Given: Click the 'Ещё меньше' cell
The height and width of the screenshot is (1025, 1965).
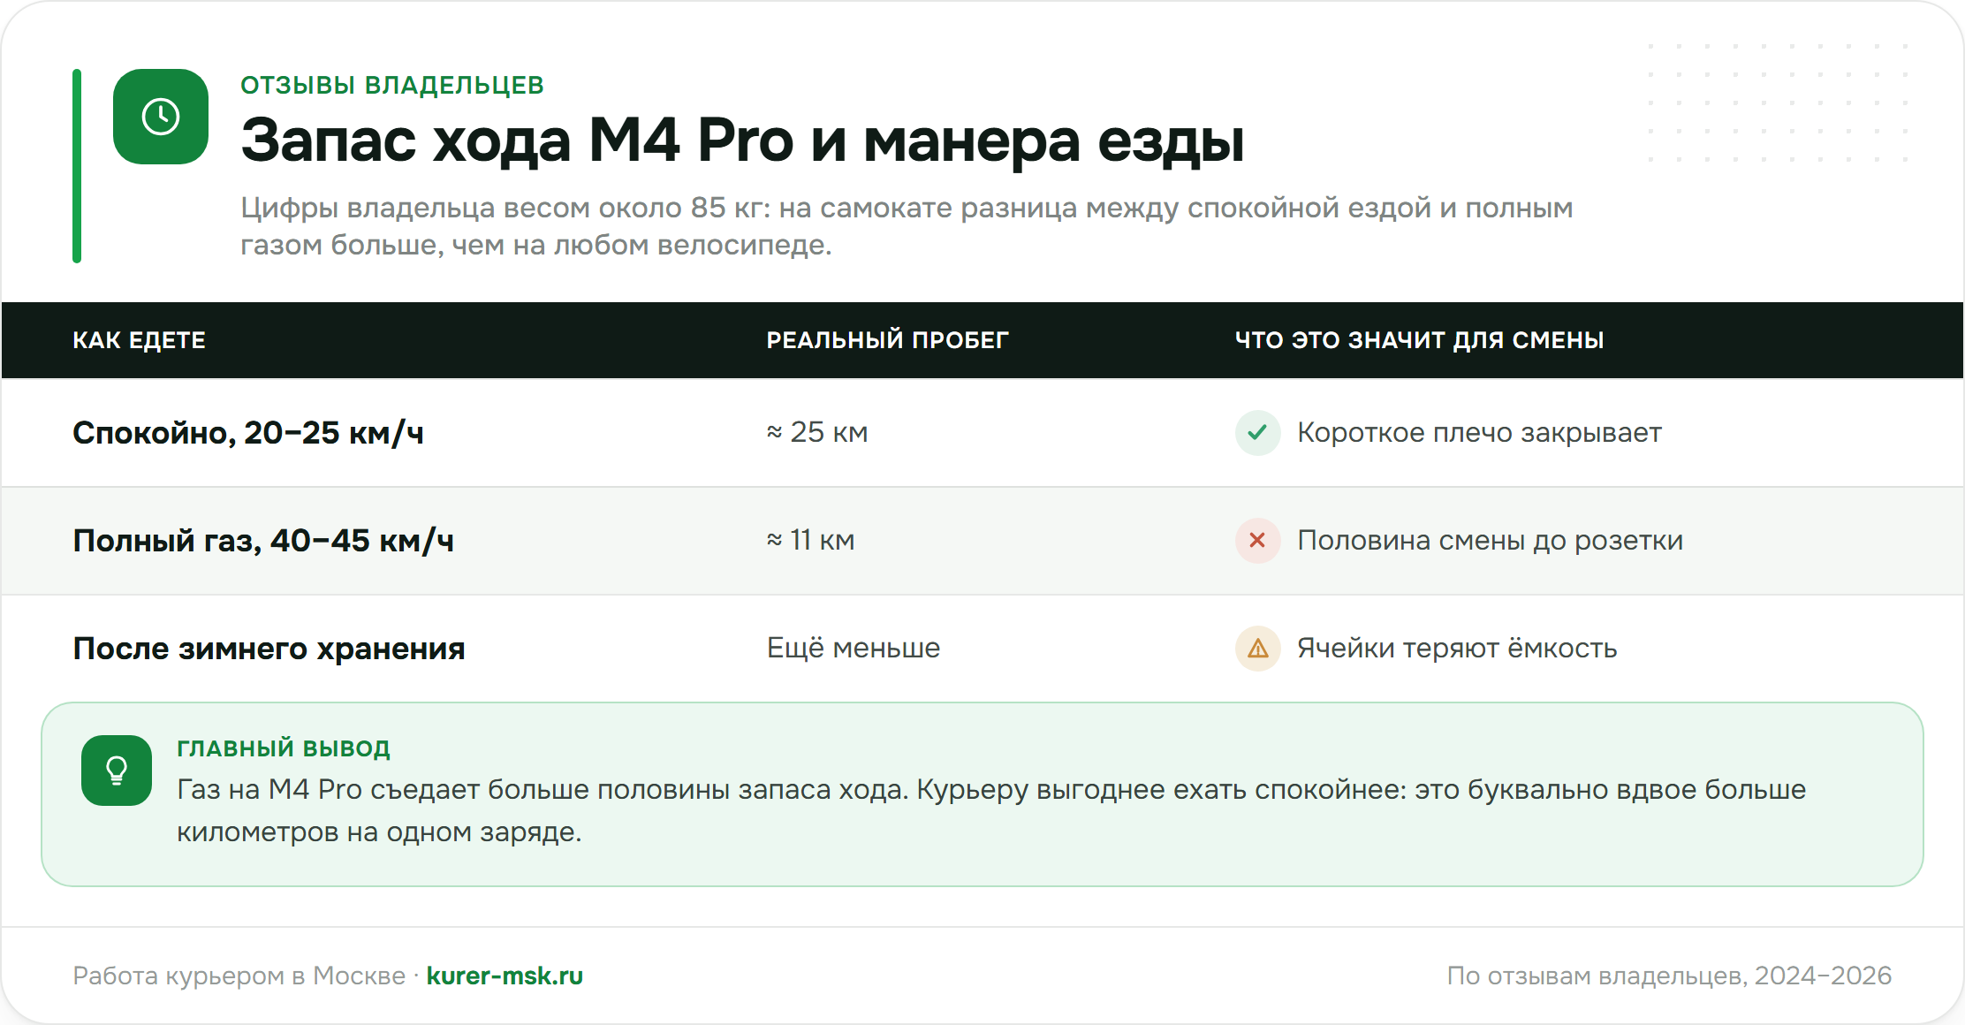Looking at the screenshot, I should pyautogui.click(x=854, y=648).
